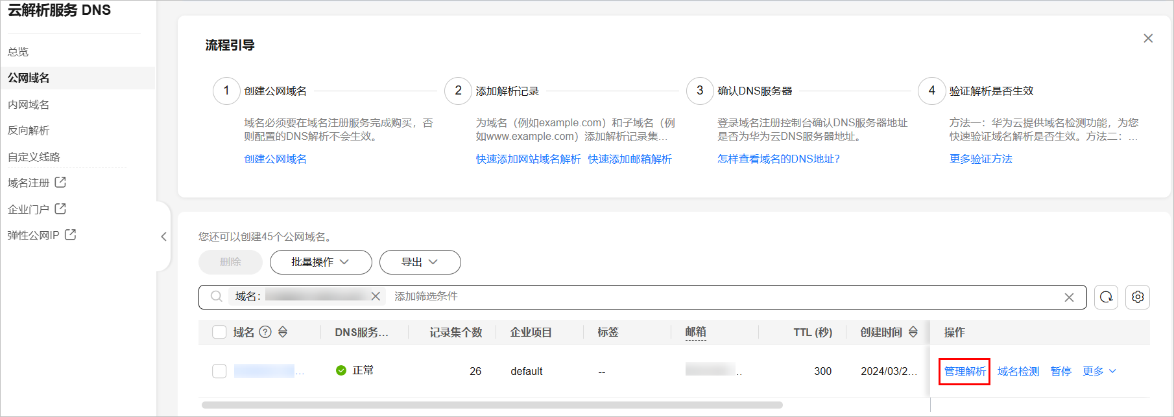Screen dimensions: 1174x417
Task: Sort by 创建时间 column sort icon
Action: click(x=913, y=332)
